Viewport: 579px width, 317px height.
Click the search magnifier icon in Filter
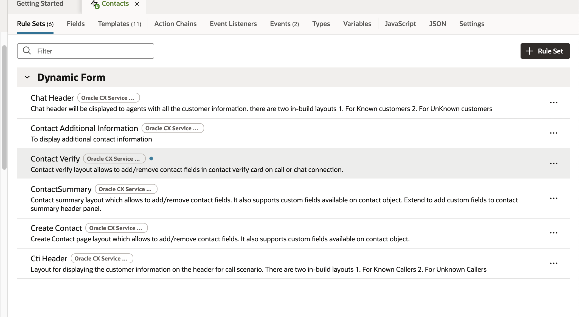(27, 51)
